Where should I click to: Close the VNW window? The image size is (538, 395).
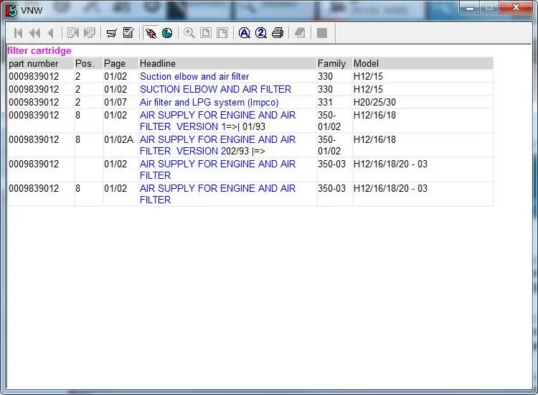point(516,8)
